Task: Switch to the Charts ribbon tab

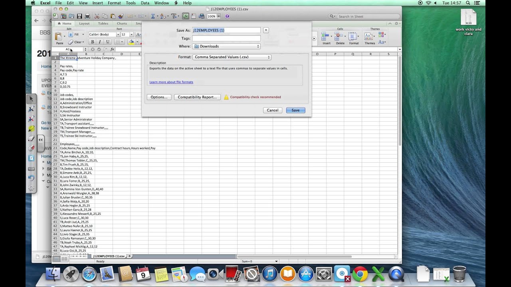Action: click(x=122, y=24)
